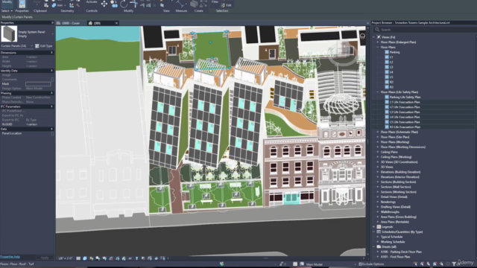Switch to the G000 - Cover tab
The image size is (477, 268).
71,23
